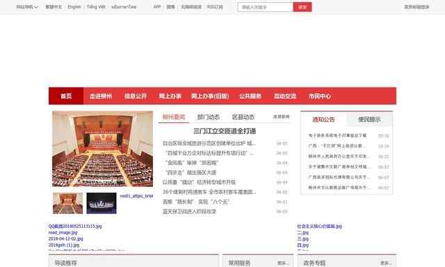
Task: Select the 柳州要闻 news tab
Action: [x=174, y=117]
